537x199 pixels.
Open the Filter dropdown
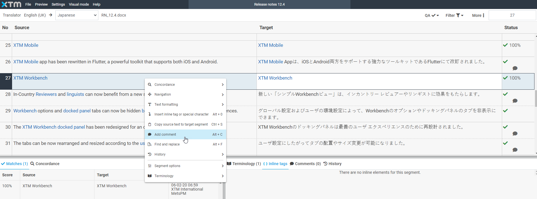(454, 15)
